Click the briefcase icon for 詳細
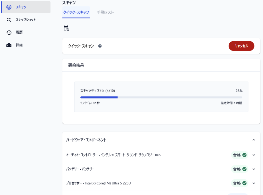The width and height of the screenshot is (263, 195). pos(9,45)
